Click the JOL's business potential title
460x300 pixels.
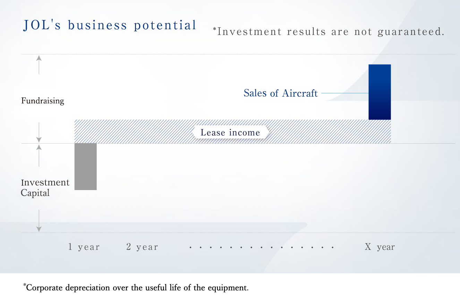(110, 25)
